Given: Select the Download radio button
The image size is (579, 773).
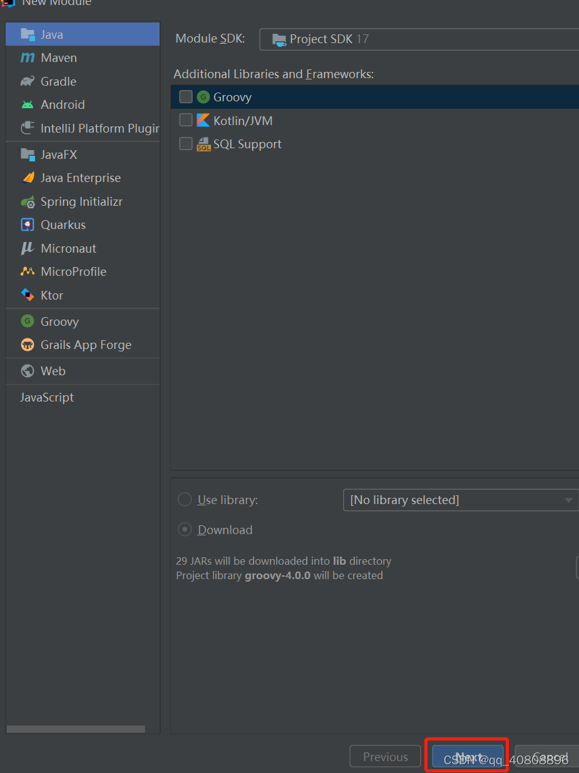Looking at the screenshot, I should click(185, 530).
